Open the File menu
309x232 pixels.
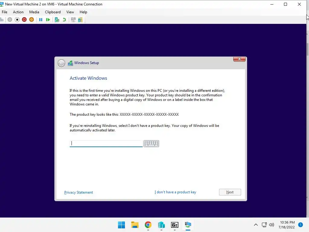pyautogui.click(x=5, y=12)
